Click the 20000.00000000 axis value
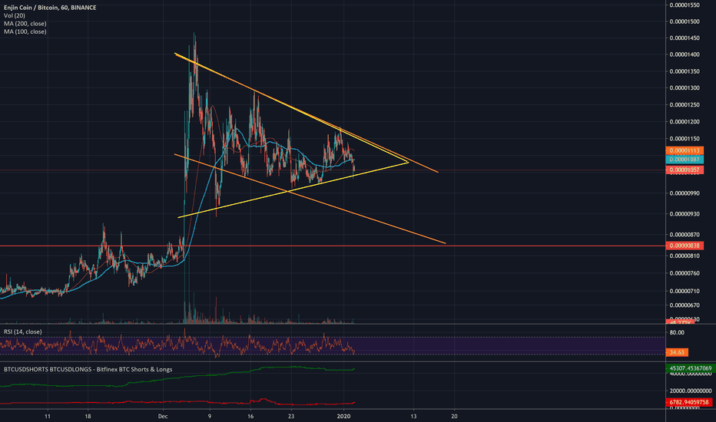This screenshot has height=422, width=716. 691,391
